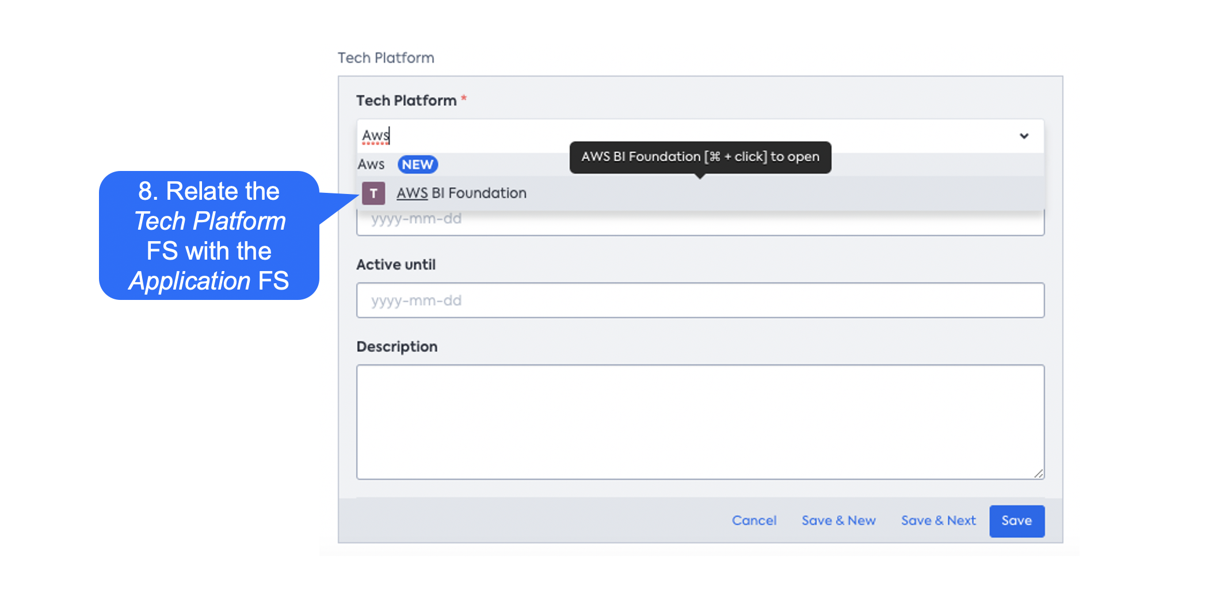1220x601 pixels.
Task: Cancel the Tech Platform form
Action: (754, 520)
